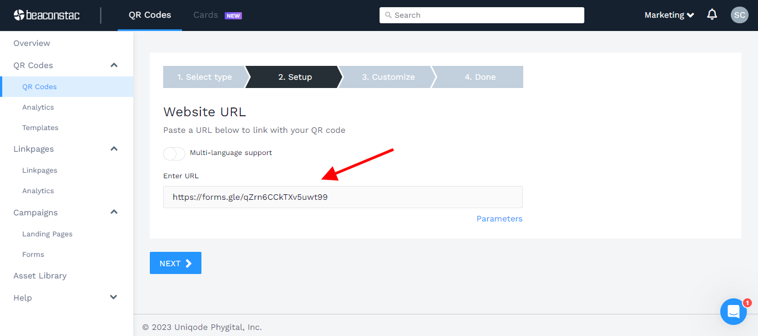Click the NEW badge next to Cards

(x=233, y=15)
